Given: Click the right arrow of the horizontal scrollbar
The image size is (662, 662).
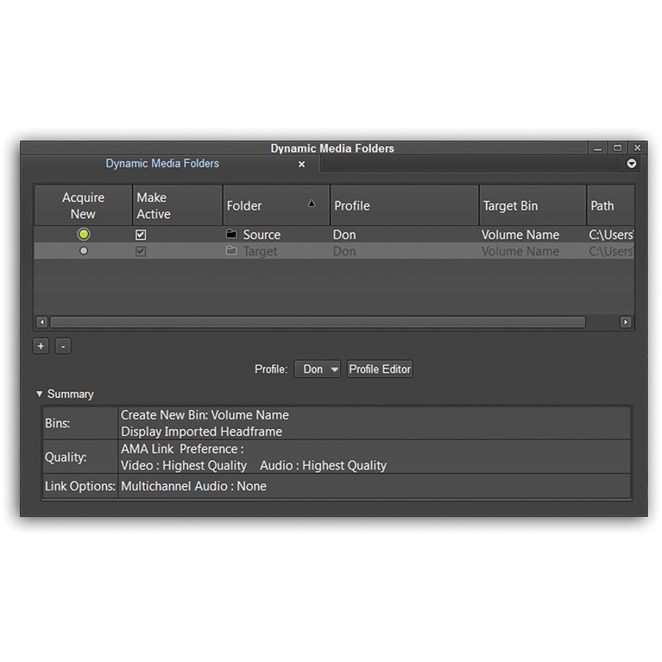Looking at the screenshot, I should click(x=625, y=322).
